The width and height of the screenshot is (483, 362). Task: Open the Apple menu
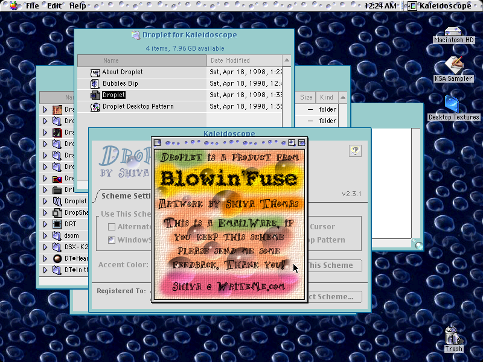click(13, 5)
